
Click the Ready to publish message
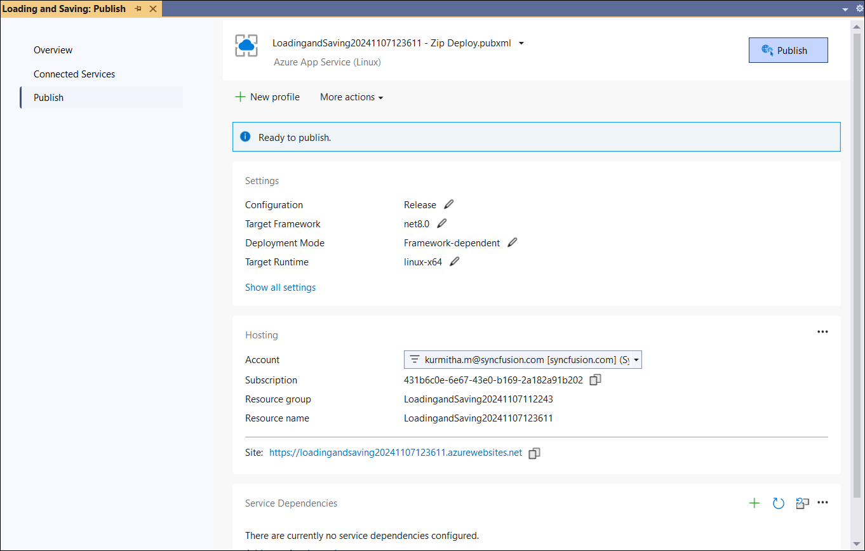coord(295,137)
